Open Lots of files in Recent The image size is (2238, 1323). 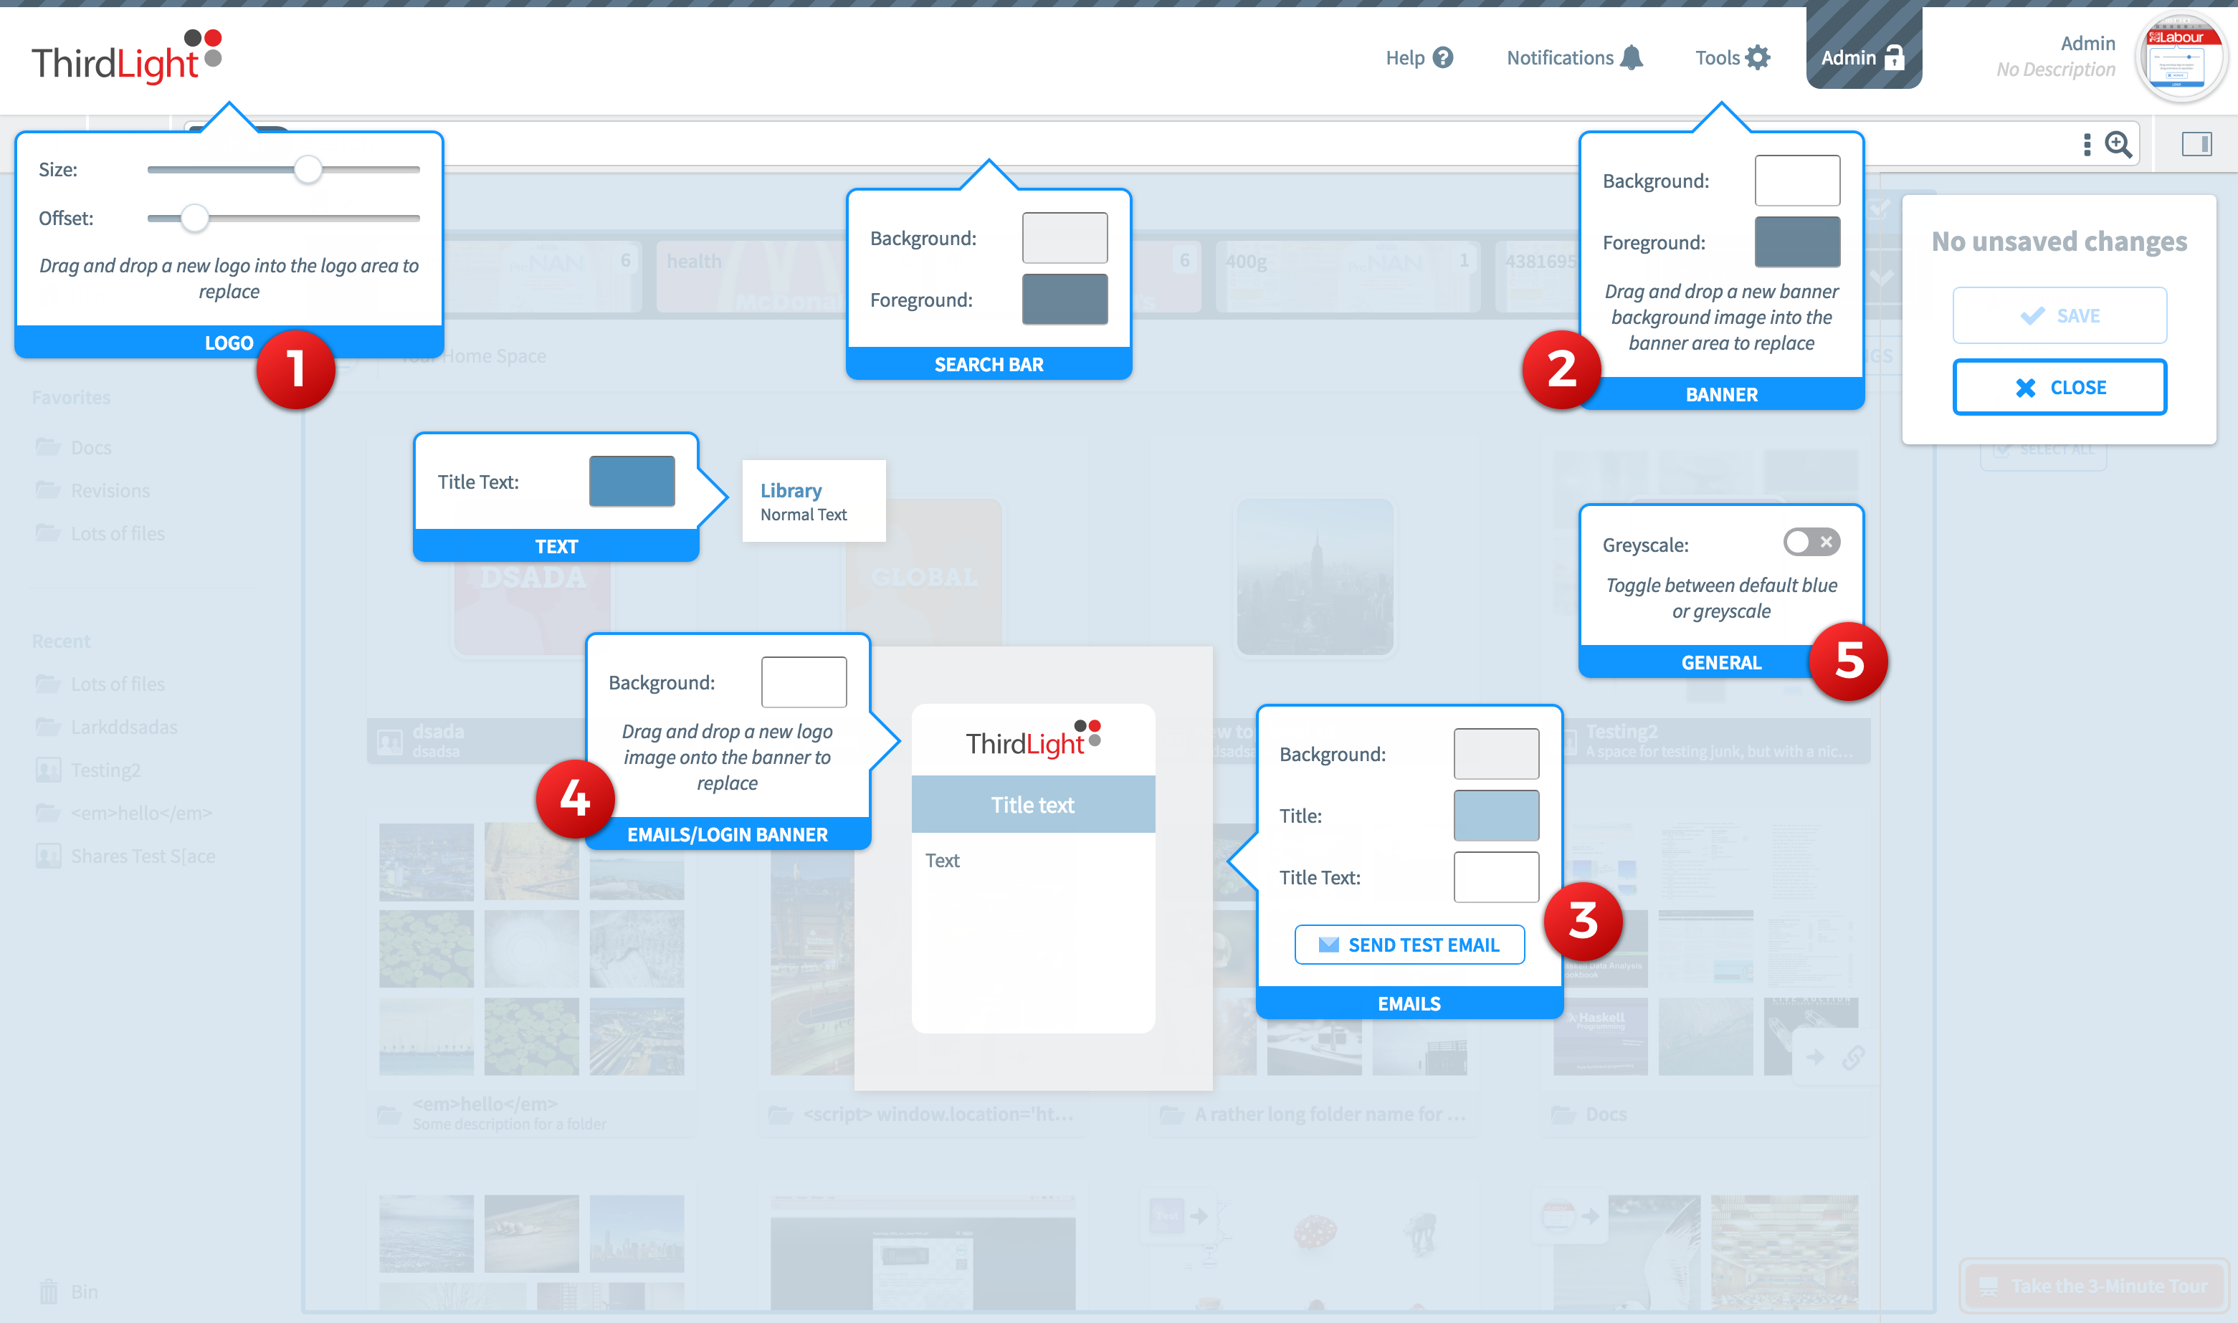pos(100,684)
